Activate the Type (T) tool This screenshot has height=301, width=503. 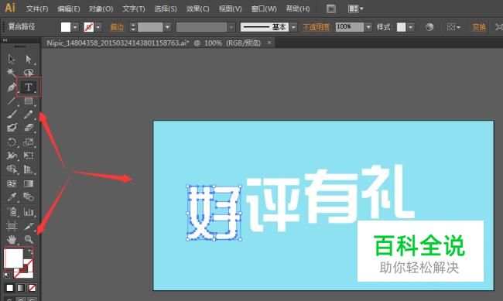click(x=28, y=87)
